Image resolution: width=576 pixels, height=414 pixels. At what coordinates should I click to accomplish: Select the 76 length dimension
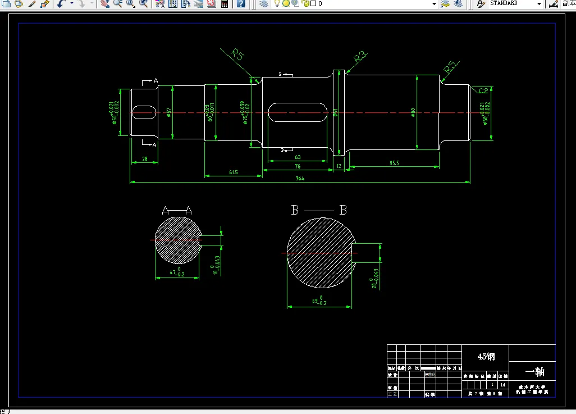(x=298, y=166)
